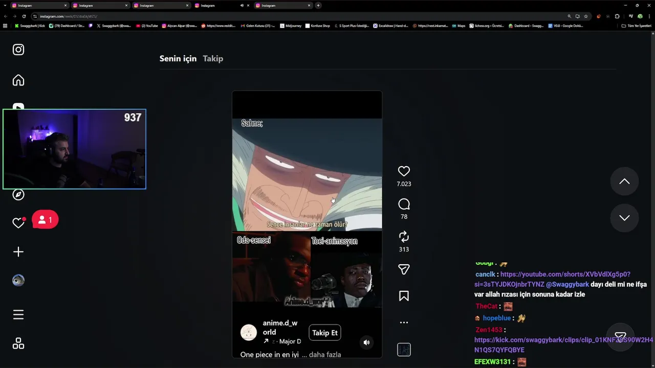Open the reel comments icon
This screenshot has height=368, width=655.
click(x=404, y=204)
